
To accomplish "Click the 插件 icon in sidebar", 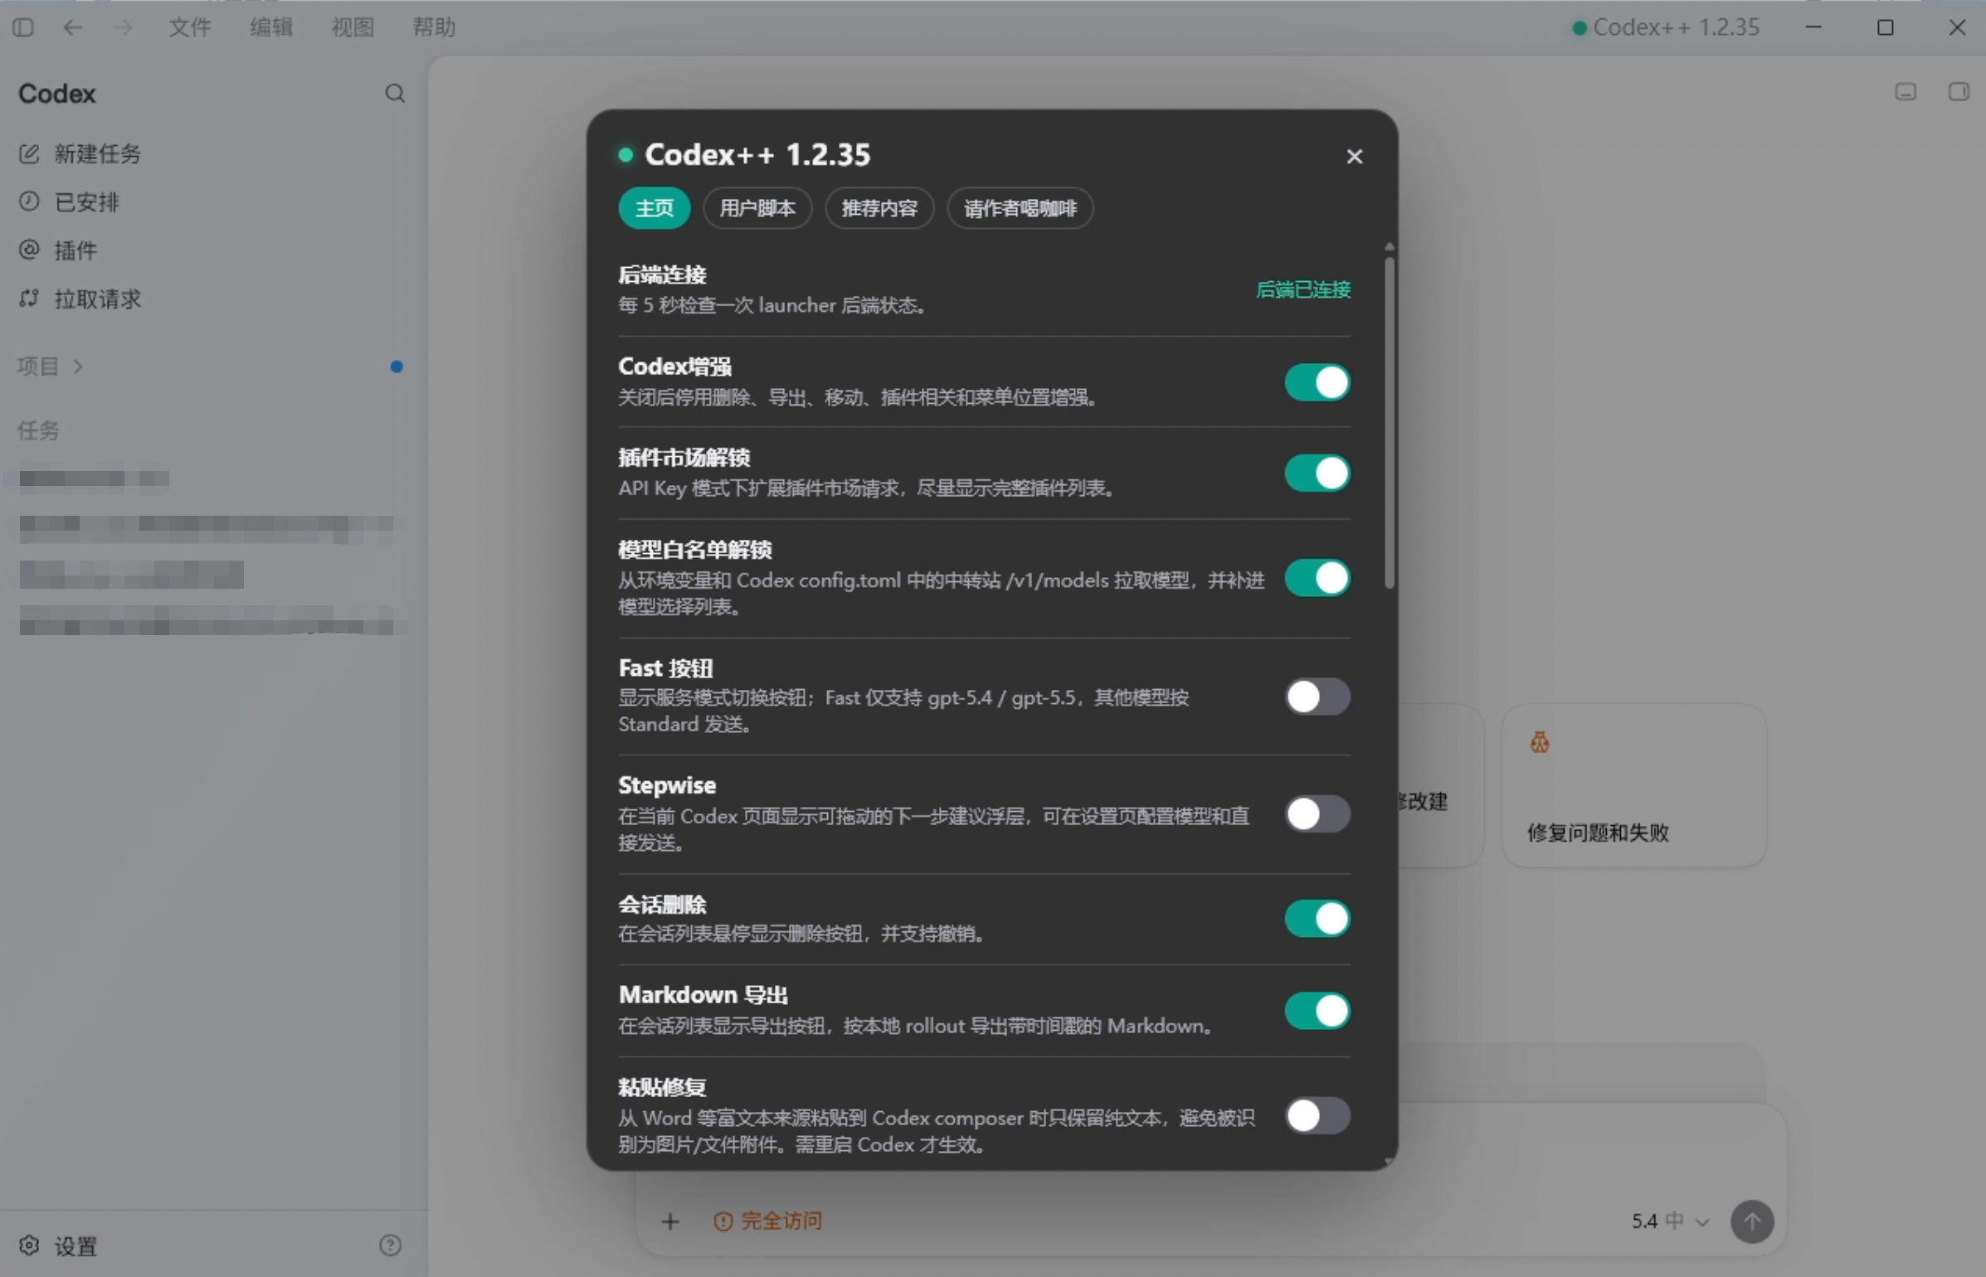I will (x=29, y=250).
